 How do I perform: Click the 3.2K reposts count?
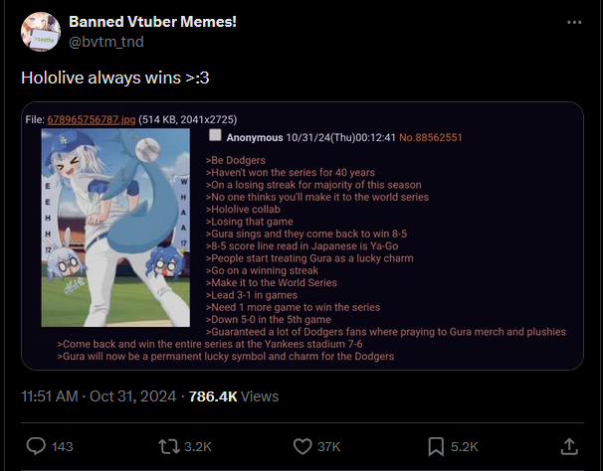point(197,447)
